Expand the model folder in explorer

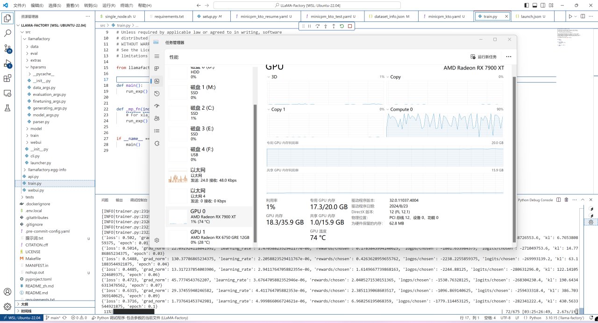pos(36,128)
